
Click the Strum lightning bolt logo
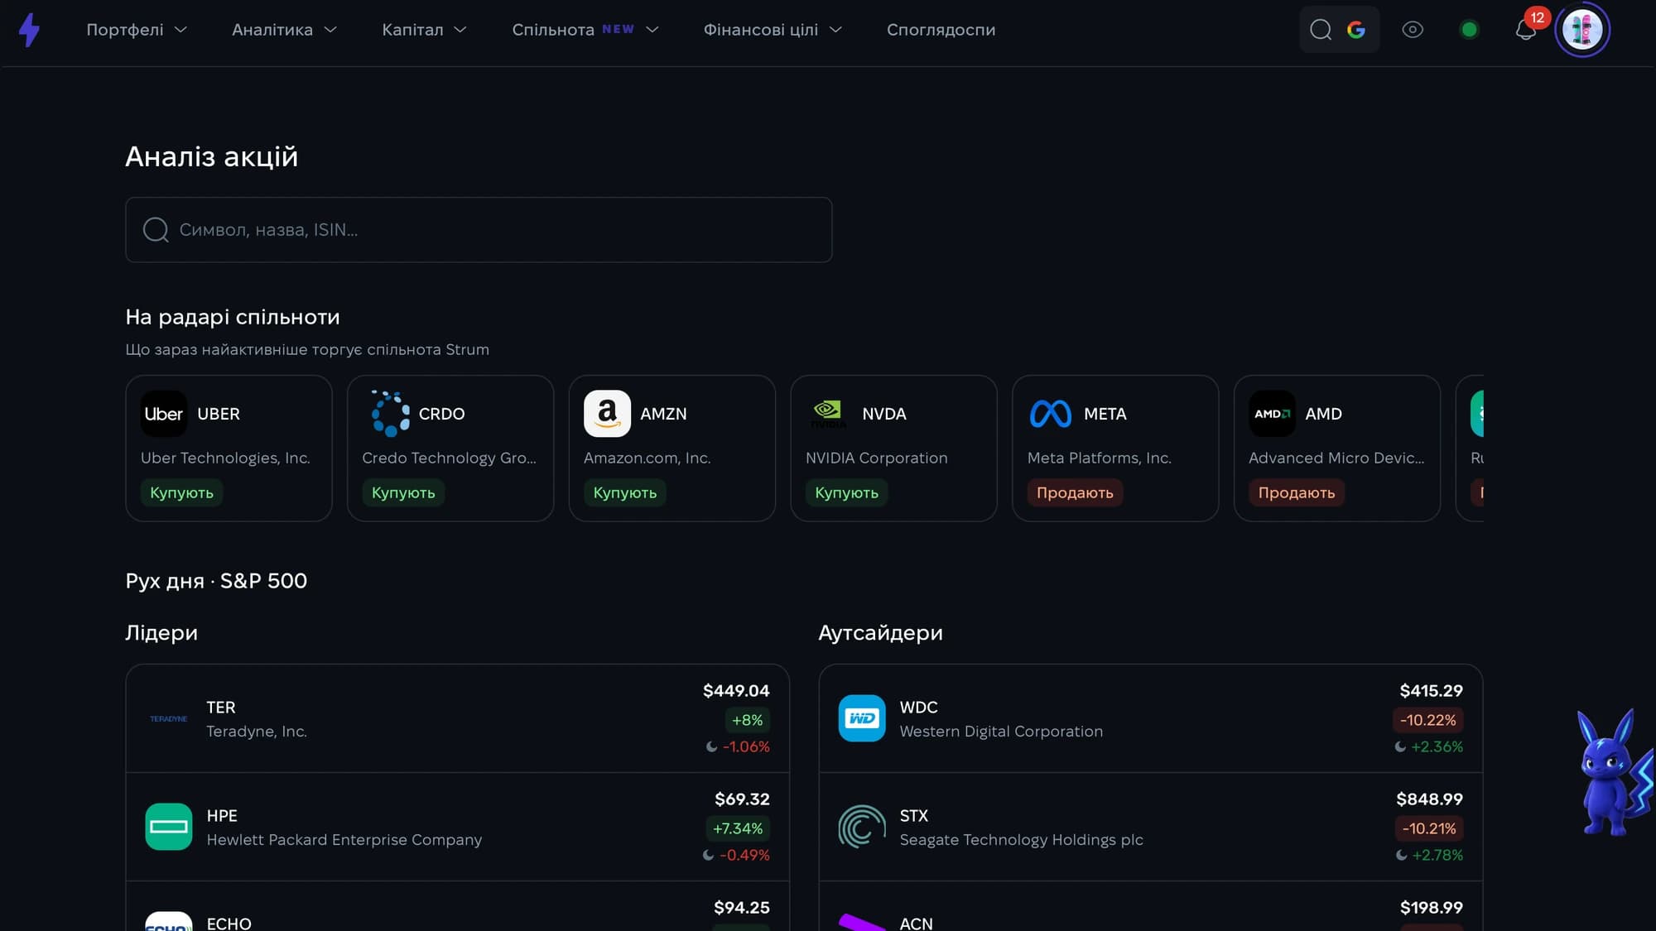[x=30, y=30]
